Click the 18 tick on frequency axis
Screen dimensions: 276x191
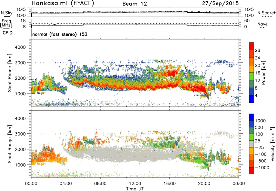pyautogui.click(x=23, y=20)
